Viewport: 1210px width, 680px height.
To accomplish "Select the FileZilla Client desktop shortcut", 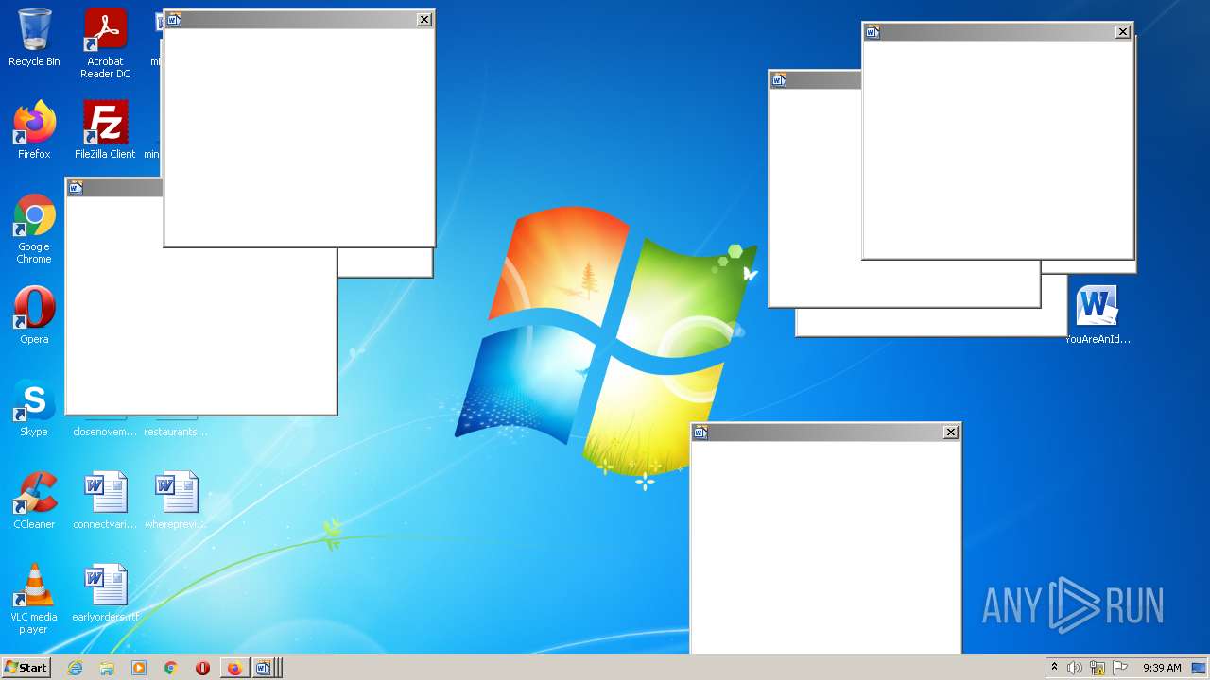I will tap(105, 130).
